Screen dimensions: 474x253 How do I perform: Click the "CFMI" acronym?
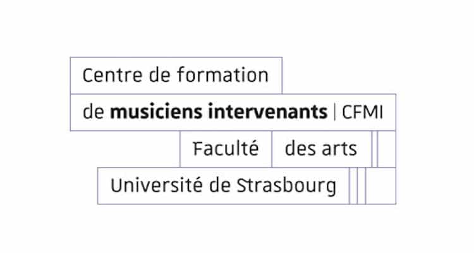click(x=362, y=113)
